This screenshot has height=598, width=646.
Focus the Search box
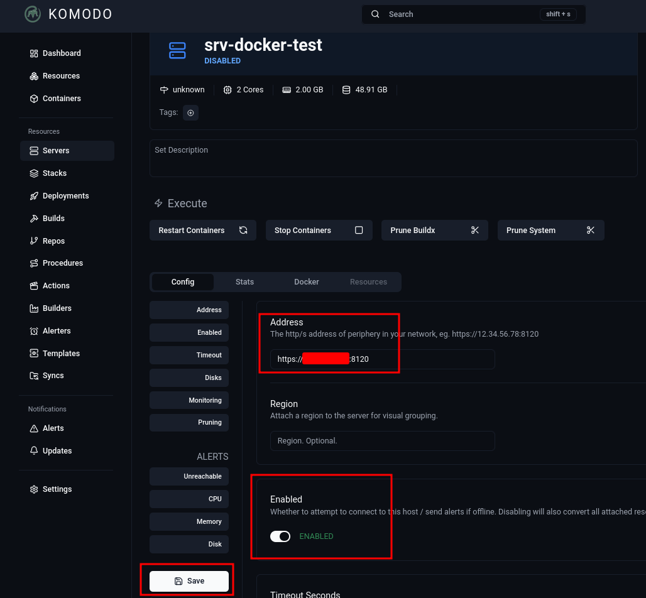point(473,14)
